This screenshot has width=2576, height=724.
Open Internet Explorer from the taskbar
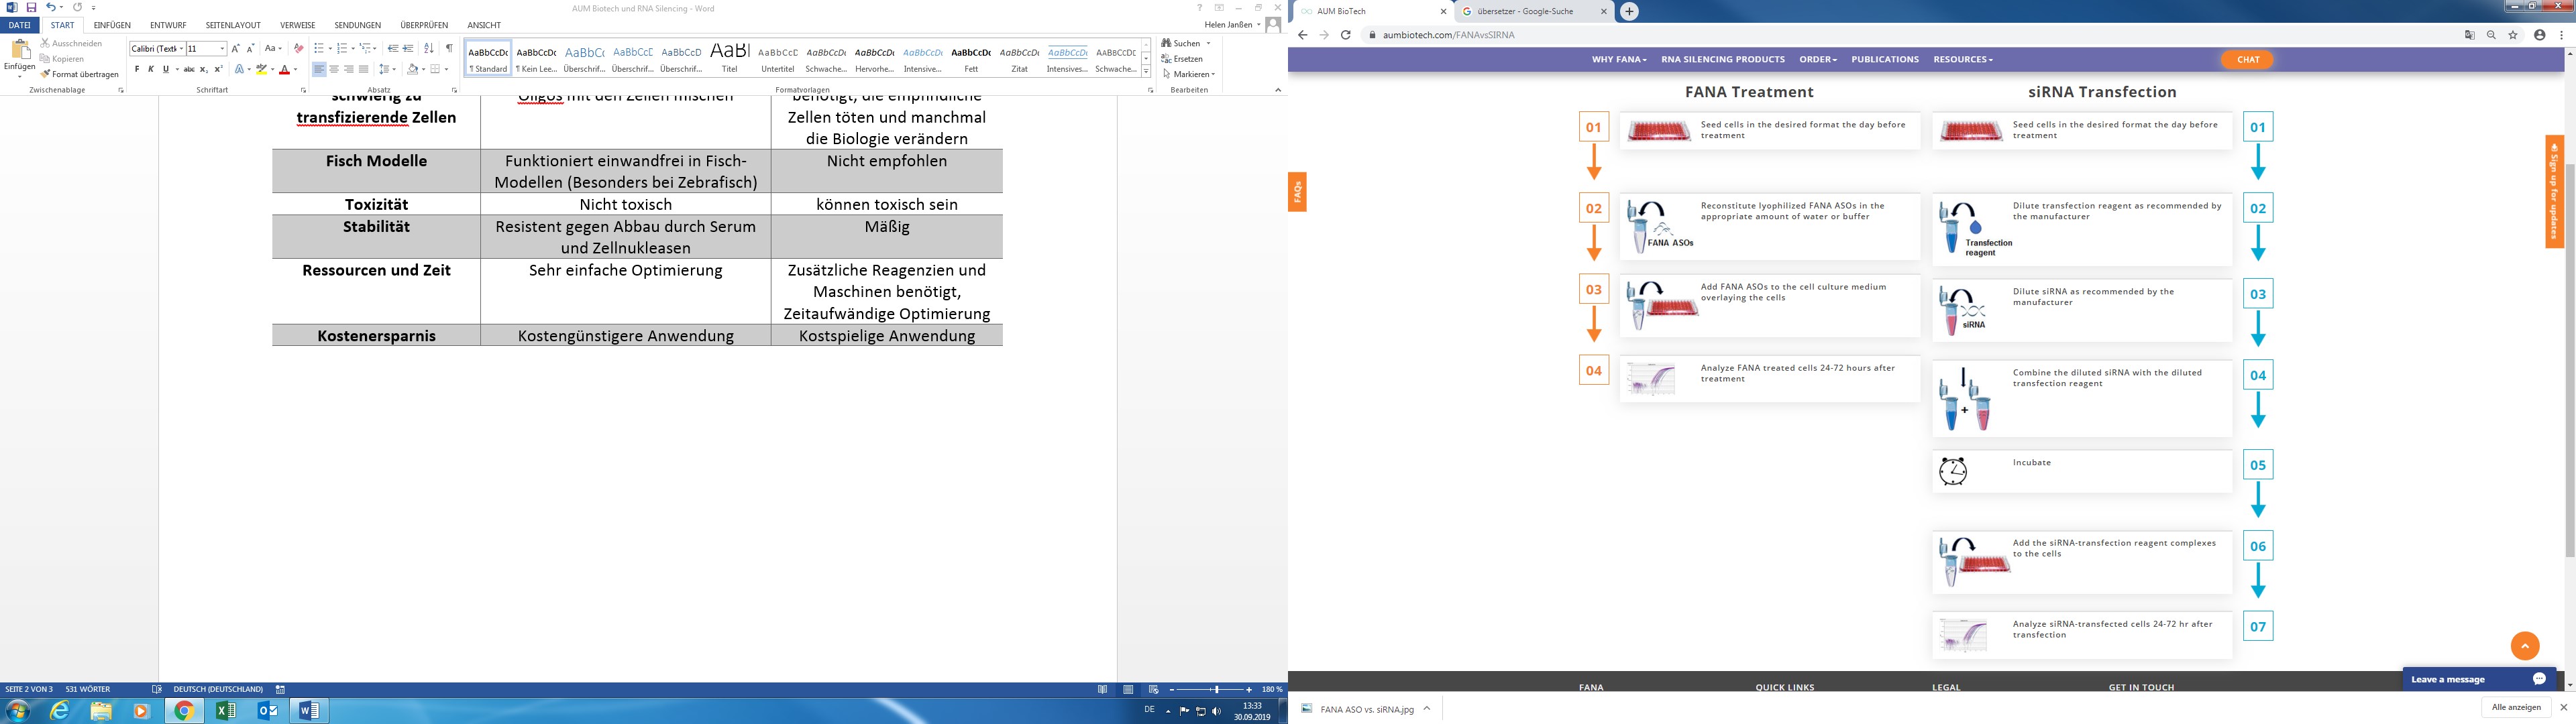pyautogui.click(x=60, y=711)
